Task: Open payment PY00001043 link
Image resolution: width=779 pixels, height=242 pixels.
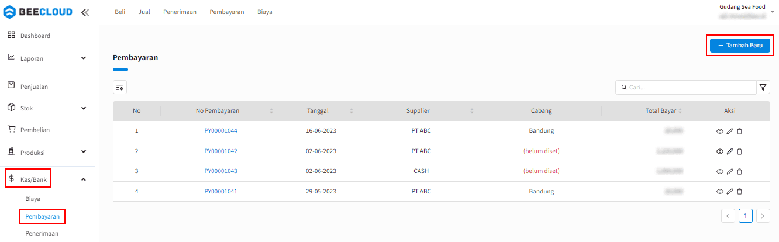Action: tap(220, 171)
